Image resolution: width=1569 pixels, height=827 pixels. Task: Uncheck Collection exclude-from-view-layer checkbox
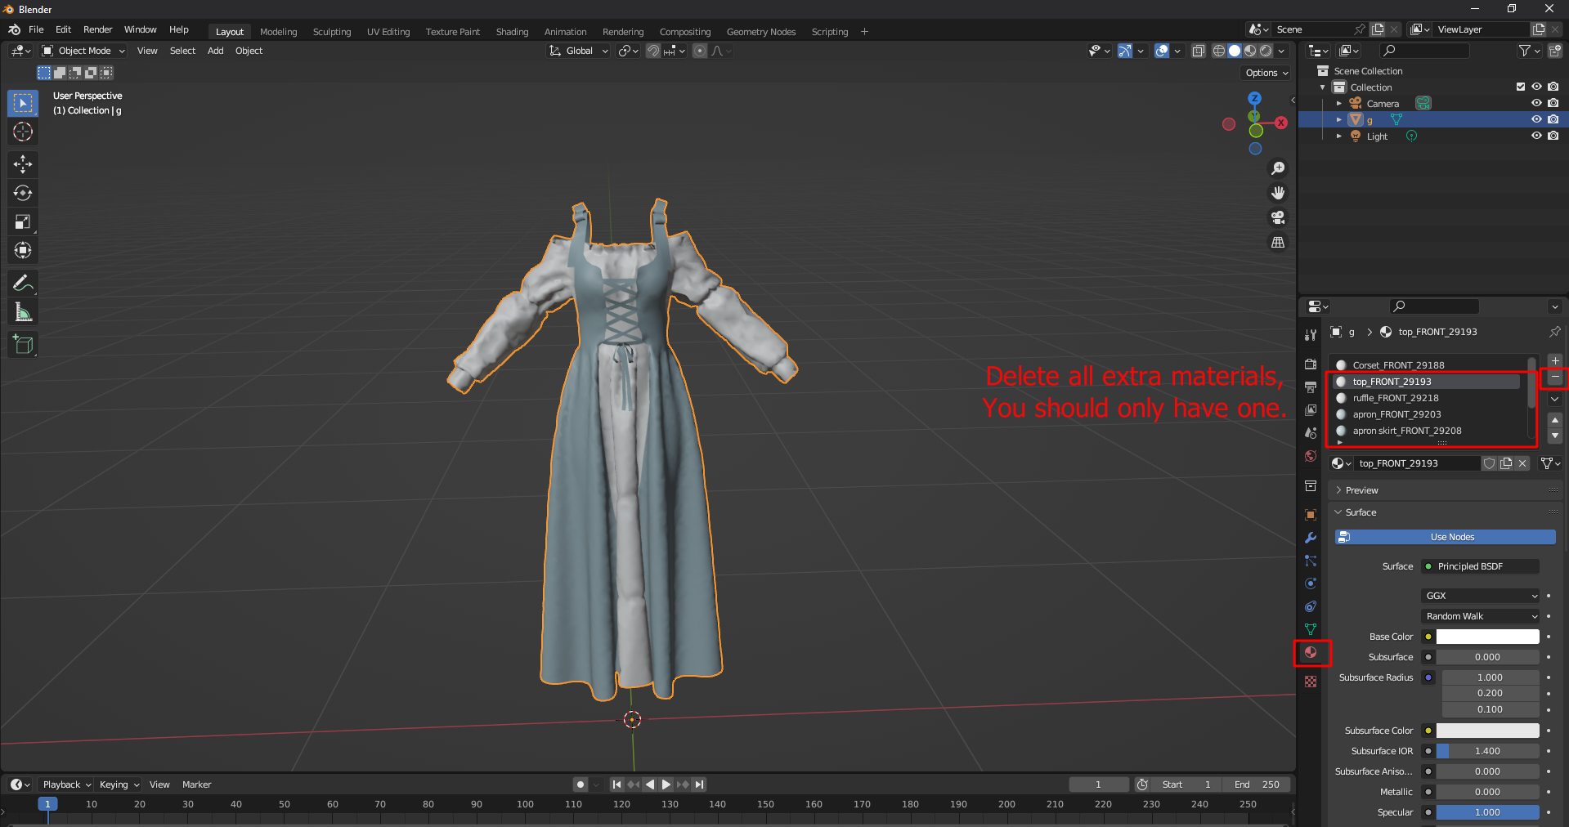pyautogui.click(x=1520, y=87)
